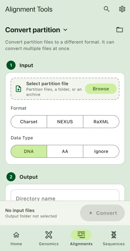130x251 pixels.
Task: Open settings via the gear icon
Action: pos(122,9)
